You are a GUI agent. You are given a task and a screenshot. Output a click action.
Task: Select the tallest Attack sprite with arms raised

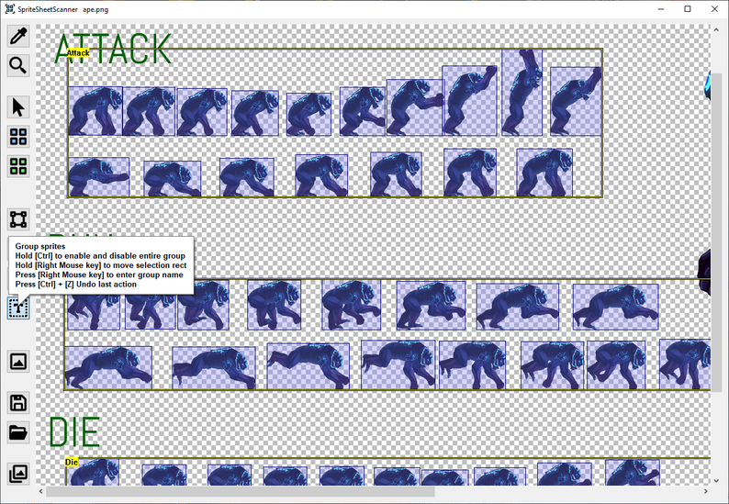tap(522, 93)
